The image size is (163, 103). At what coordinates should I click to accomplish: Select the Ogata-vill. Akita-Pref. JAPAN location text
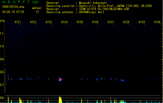116,6
